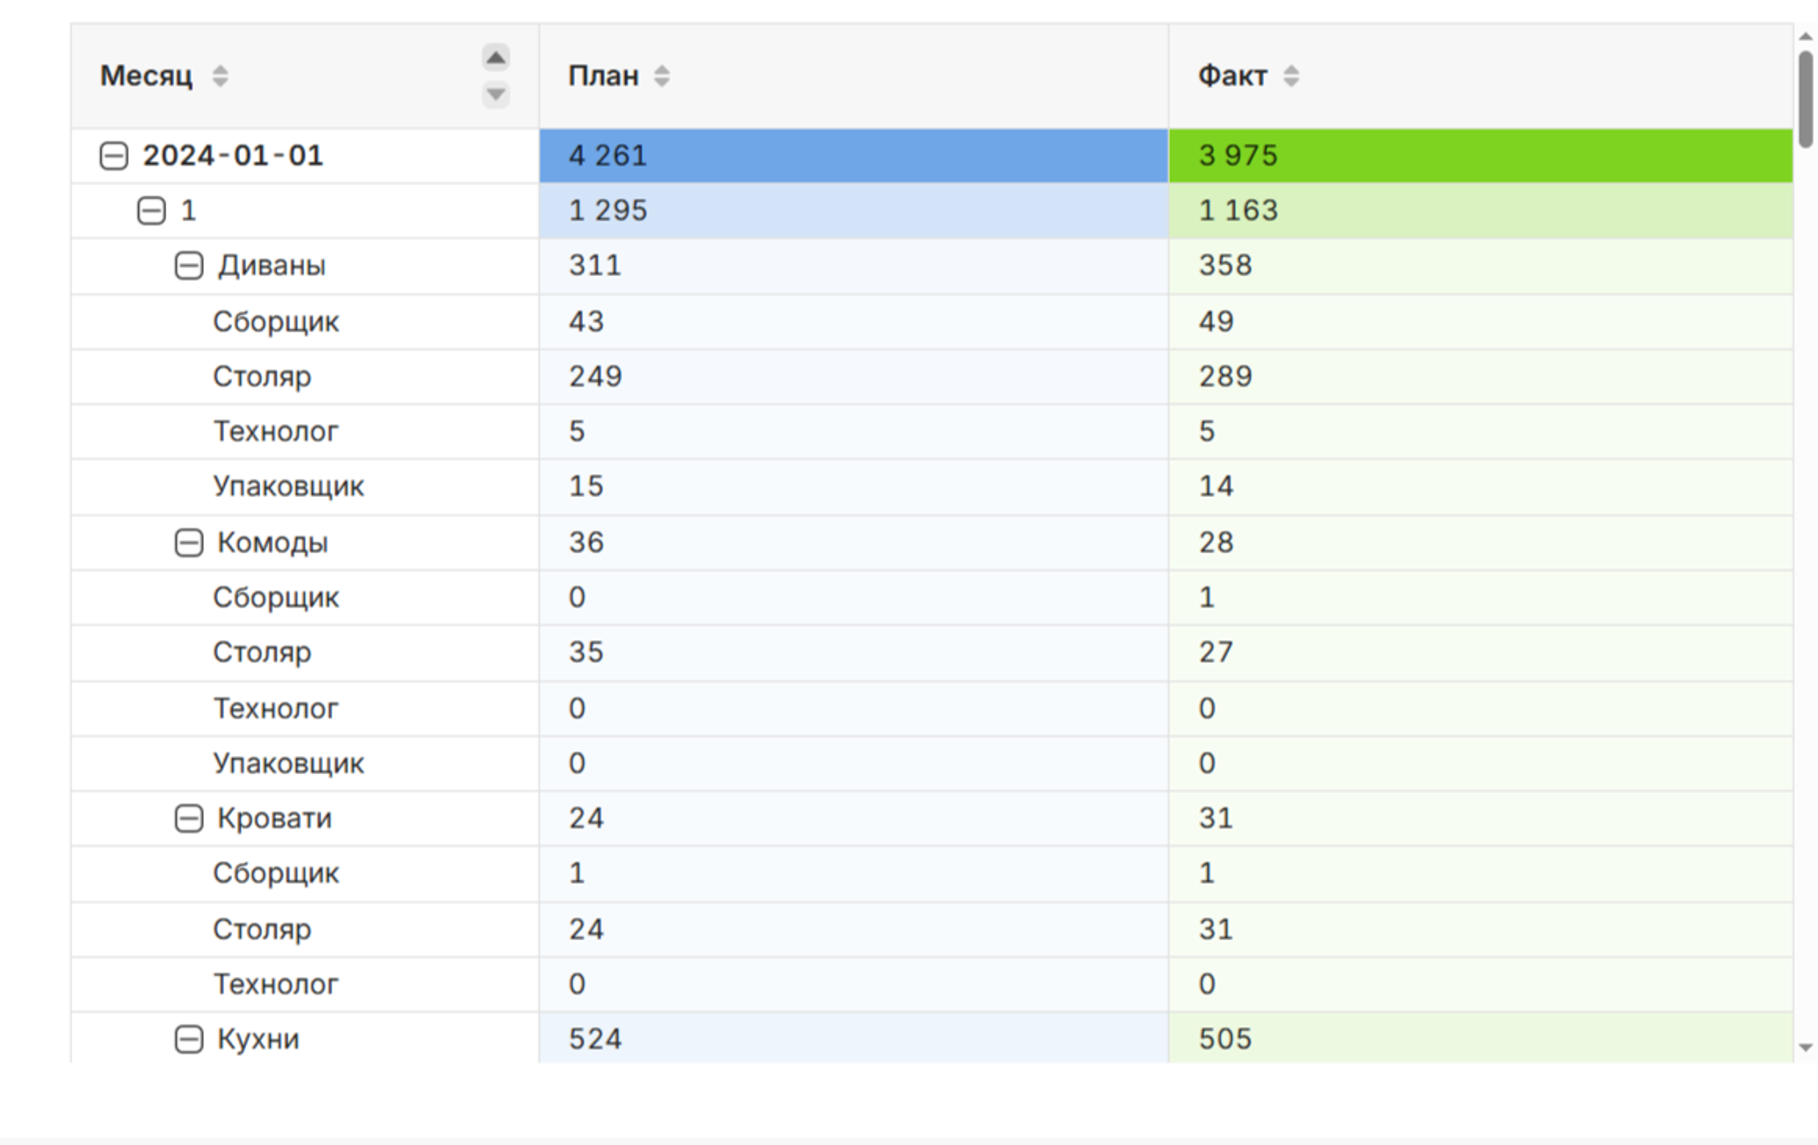This screenshot has height=1145, width=1818.
Task: Select the blue 4 261 plan cell
Action: coord(854,157)
